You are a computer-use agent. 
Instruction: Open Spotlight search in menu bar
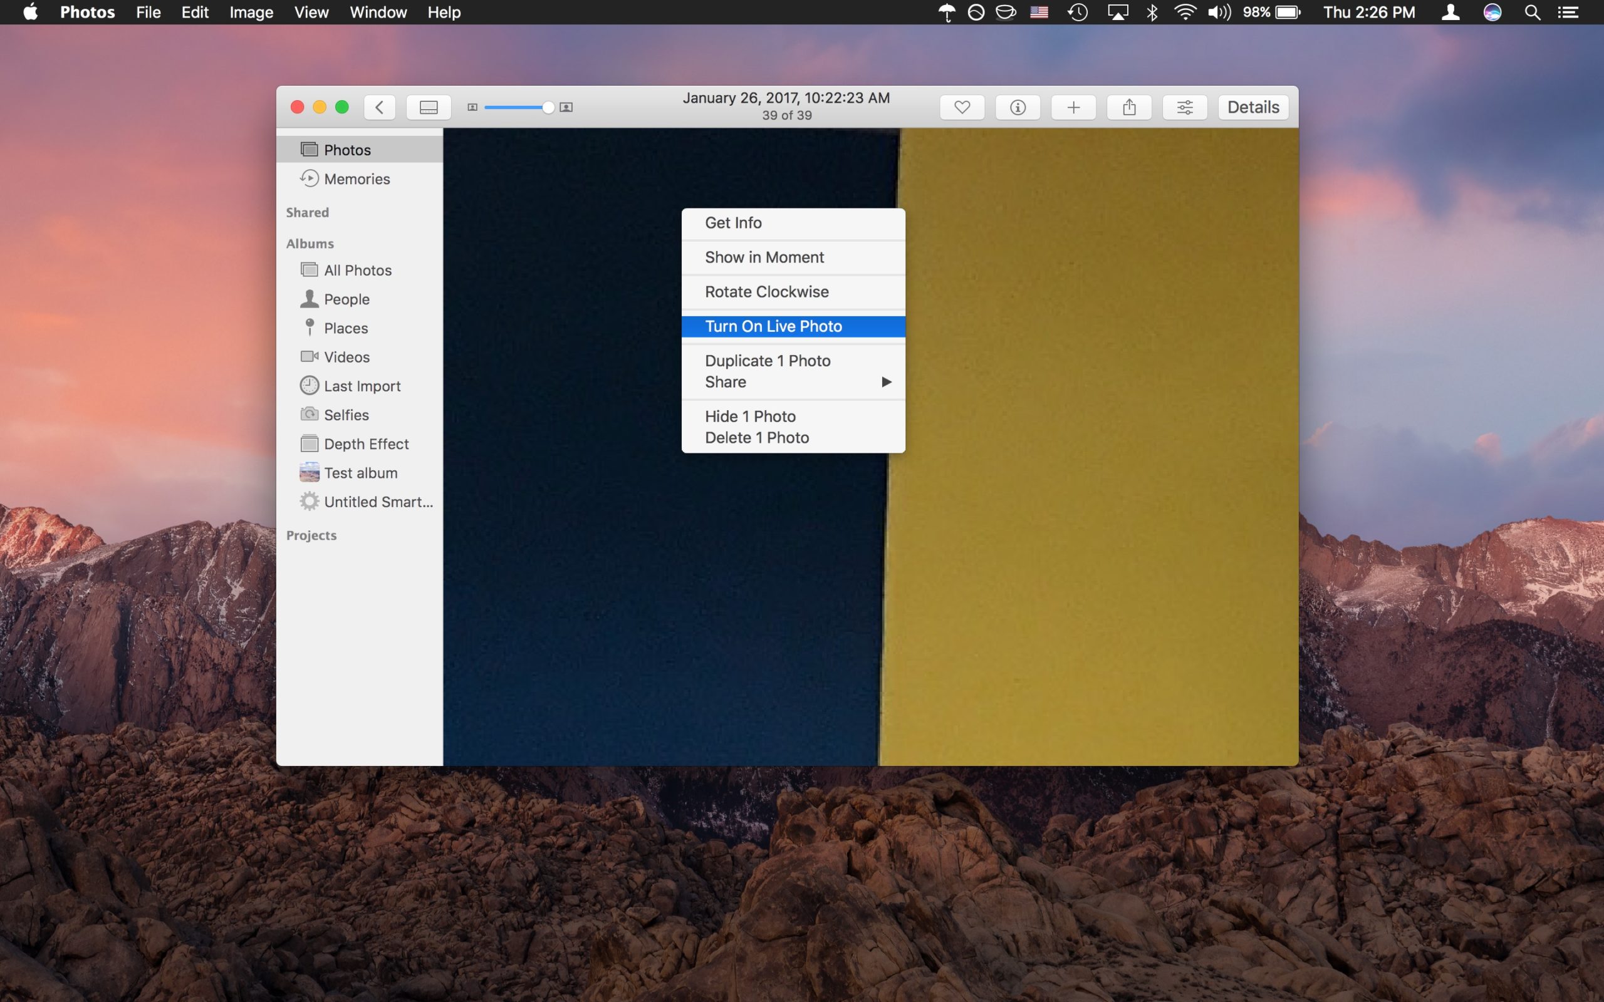1532,12
